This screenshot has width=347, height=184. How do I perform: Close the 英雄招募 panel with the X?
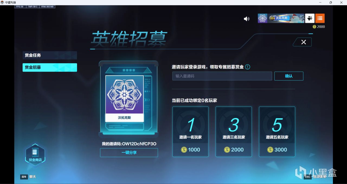pos(304,42)
